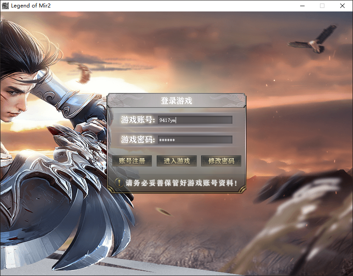Minimize the Legend of Mir2 window
The height and width of the screenshot is (276, 353).
click(302, 6)
